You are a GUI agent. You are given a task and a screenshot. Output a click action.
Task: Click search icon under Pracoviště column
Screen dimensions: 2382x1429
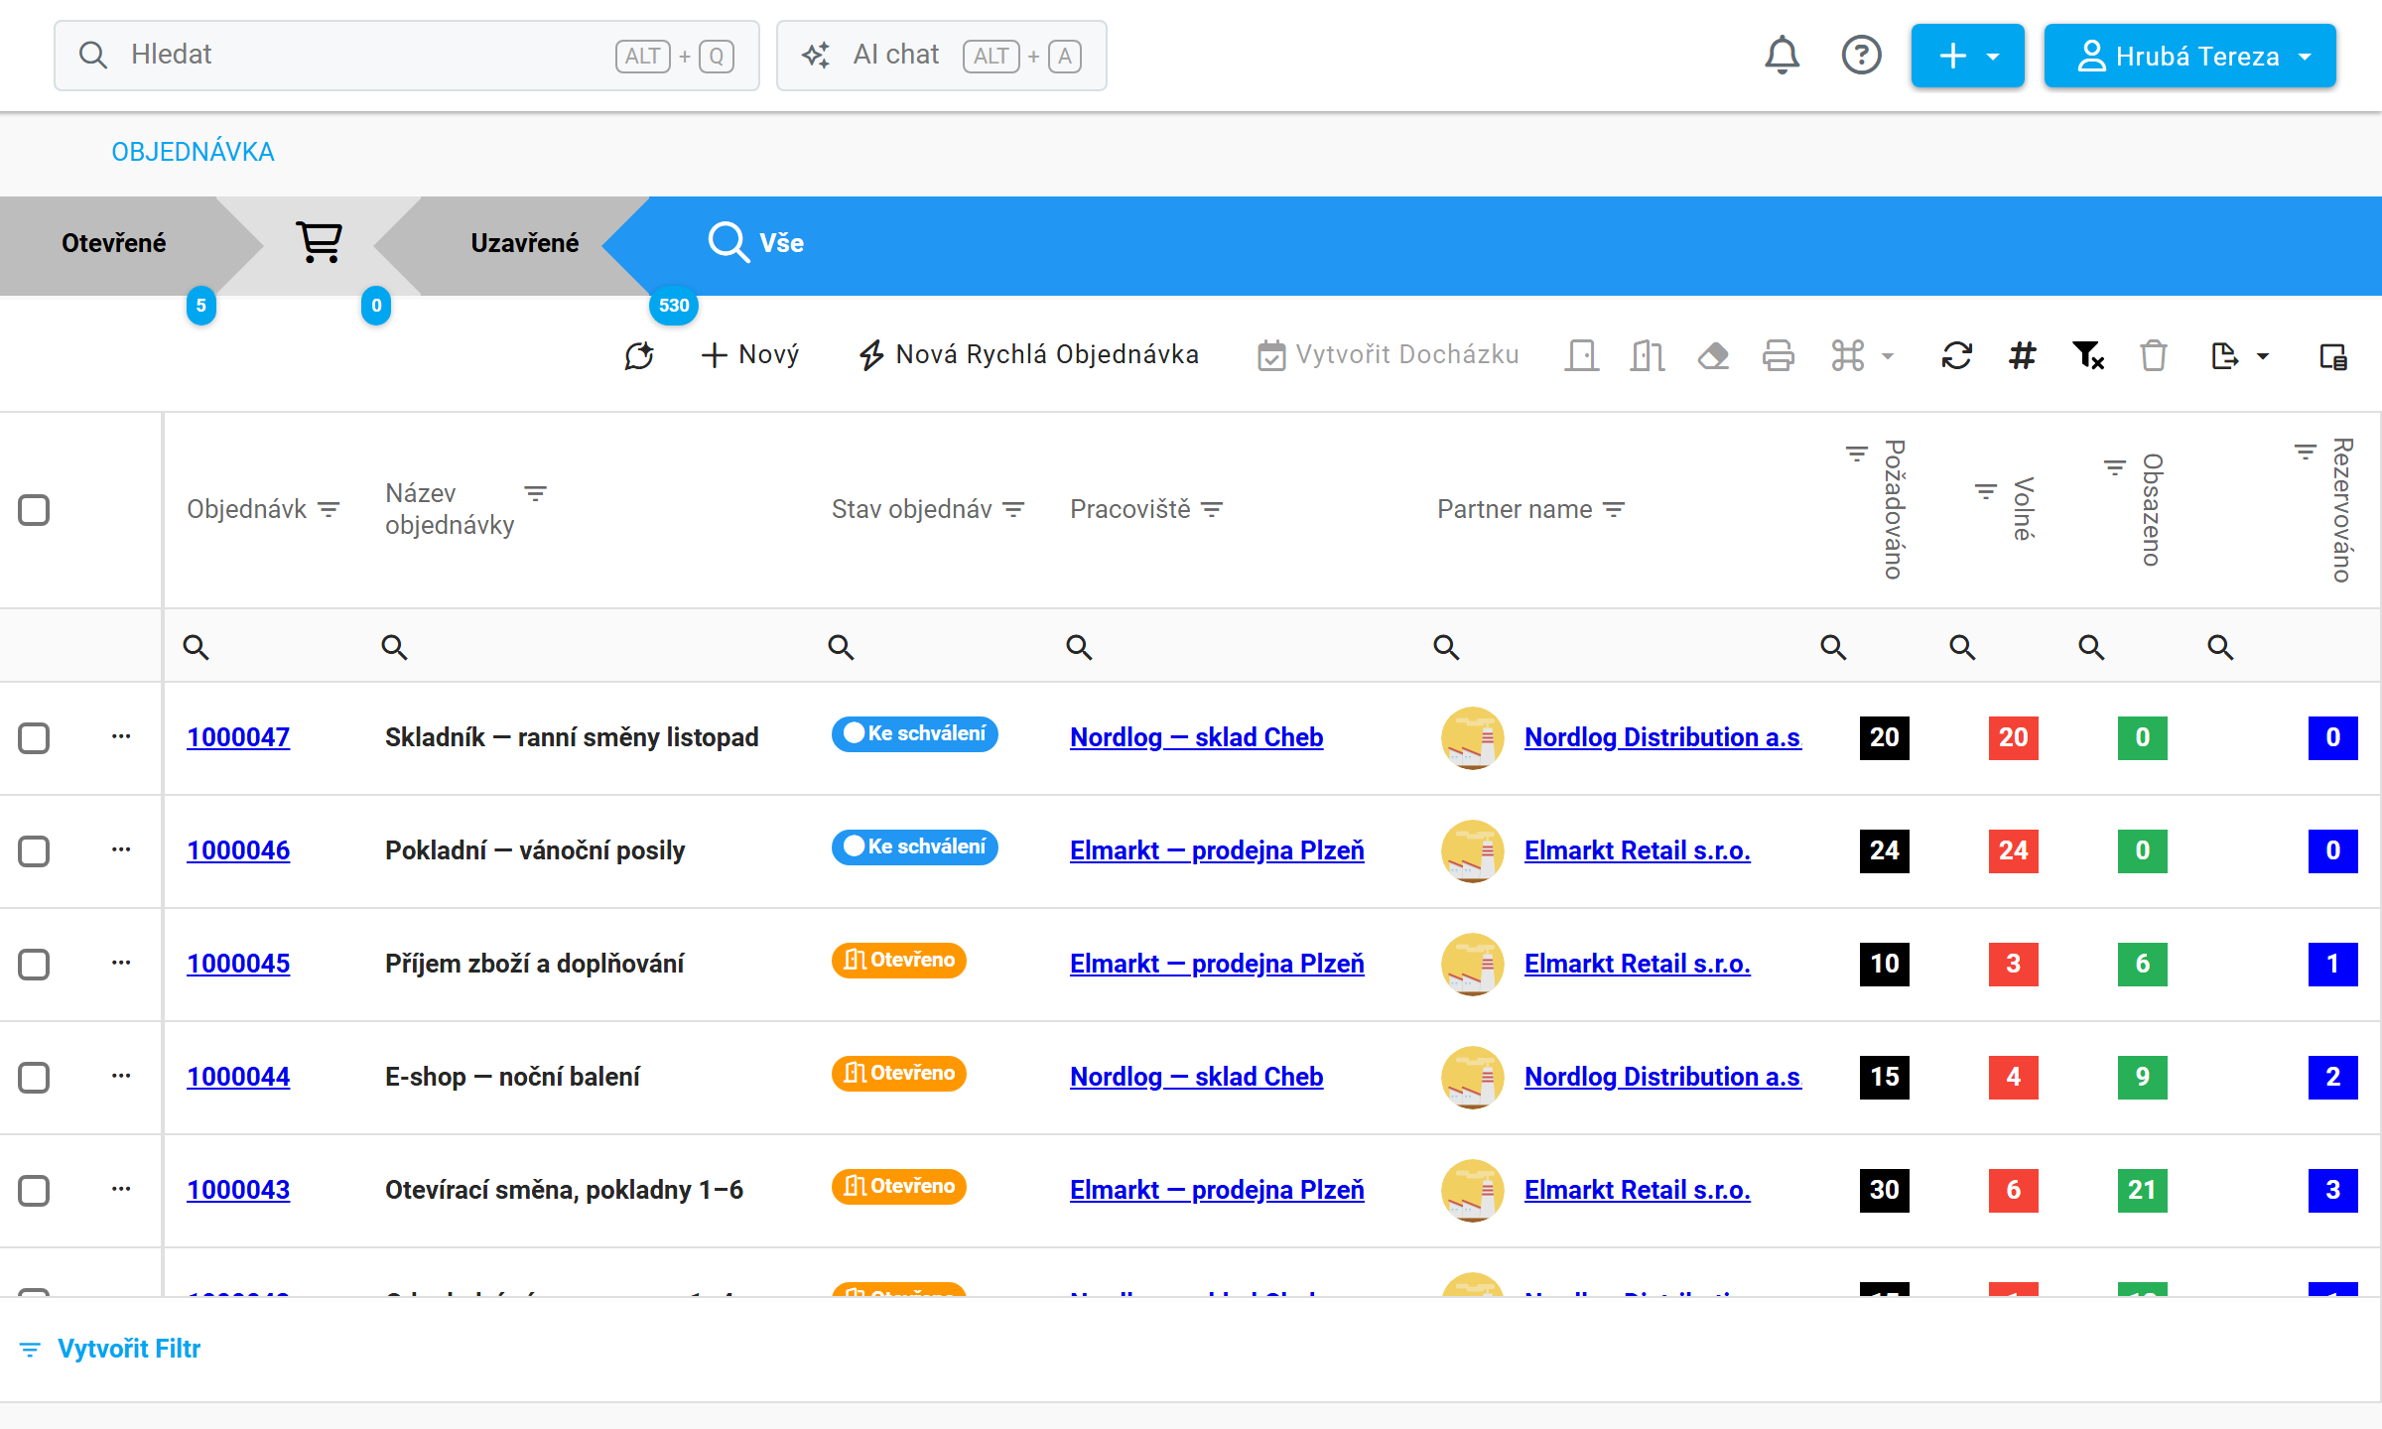[x=1079, y=647]
